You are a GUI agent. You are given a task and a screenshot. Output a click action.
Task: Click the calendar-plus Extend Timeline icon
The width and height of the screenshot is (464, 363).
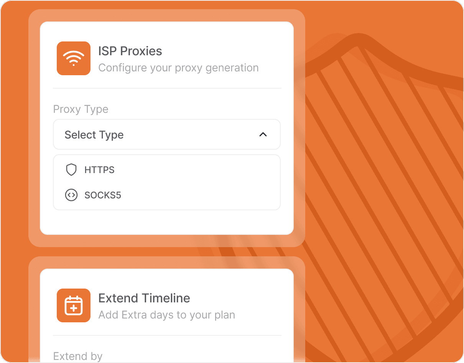pos(74,305)
